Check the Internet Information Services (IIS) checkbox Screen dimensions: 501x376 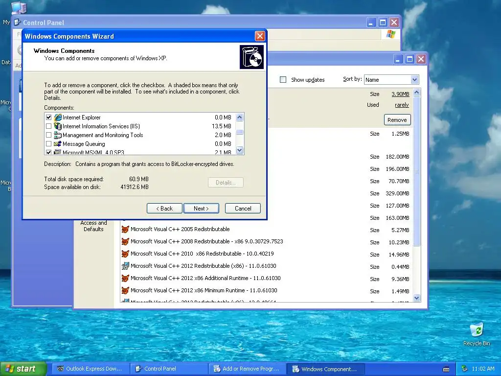48,126
